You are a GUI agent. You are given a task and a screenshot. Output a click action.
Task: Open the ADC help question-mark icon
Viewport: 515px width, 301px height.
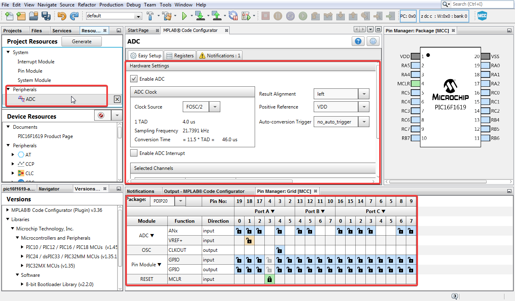358,41
